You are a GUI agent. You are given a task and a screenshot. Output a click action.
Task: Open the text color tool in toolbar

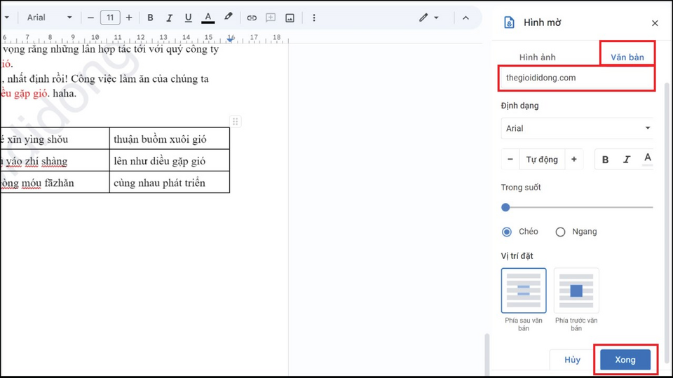point(208,17)
